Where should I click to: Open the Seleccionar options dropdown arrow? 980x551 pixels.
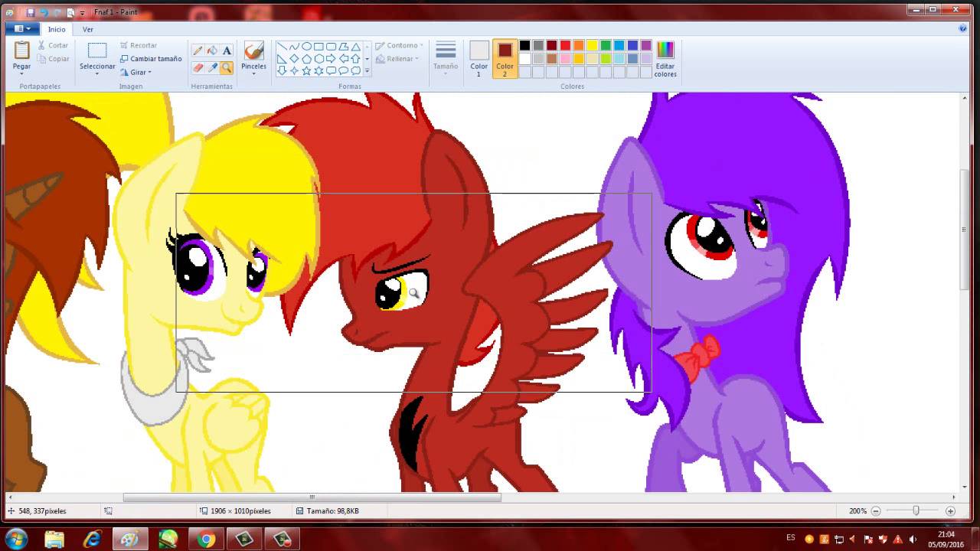[x=97, y=74]
